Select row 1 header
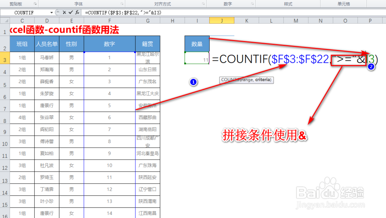 [5, 30]
